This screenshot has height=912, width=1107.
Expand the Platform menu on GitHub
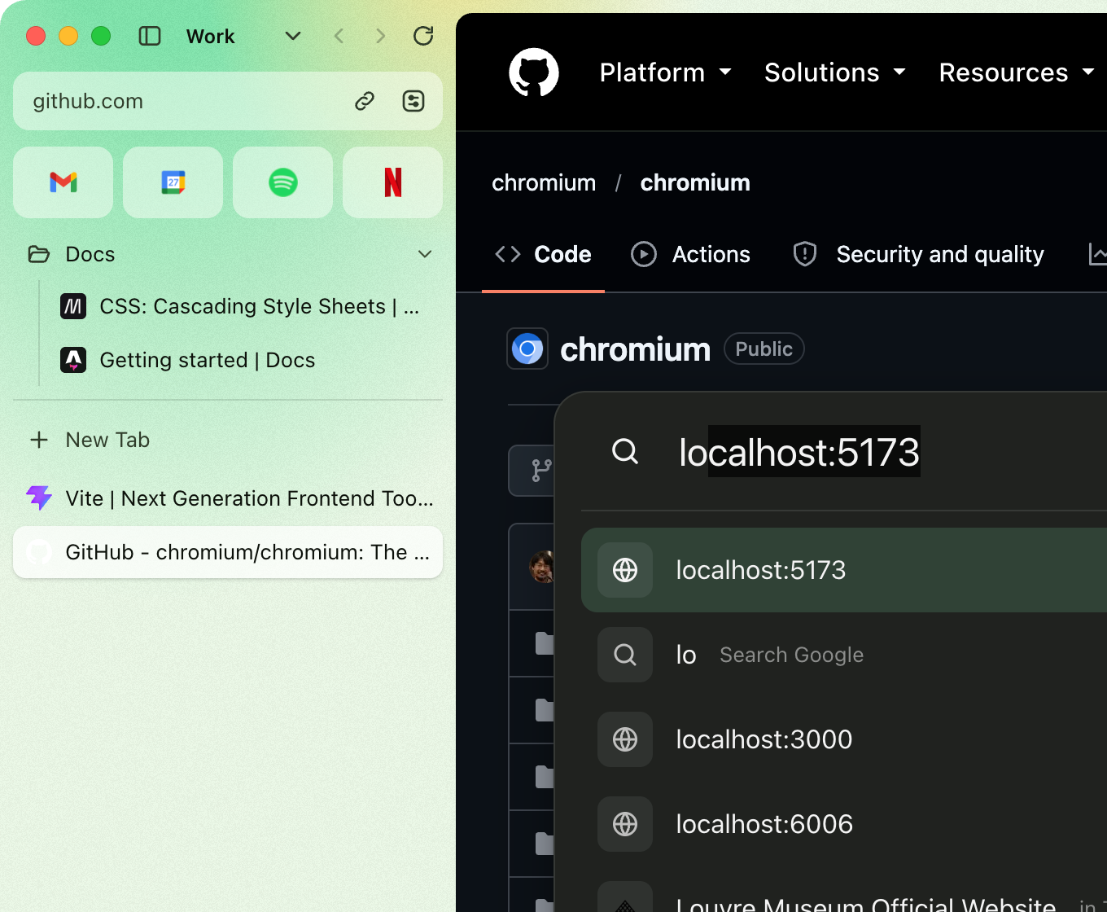point(666,72)
